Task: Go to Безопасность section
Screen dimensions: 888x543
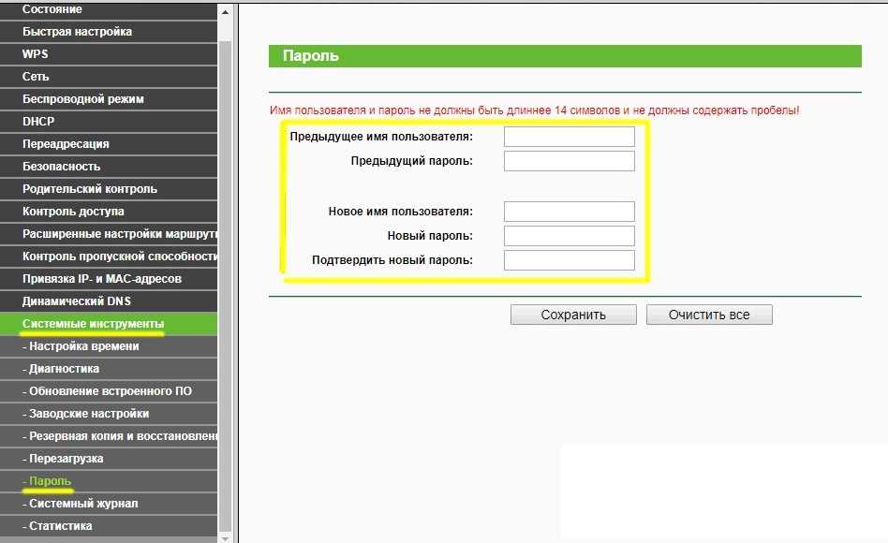Action: (61, 167)
